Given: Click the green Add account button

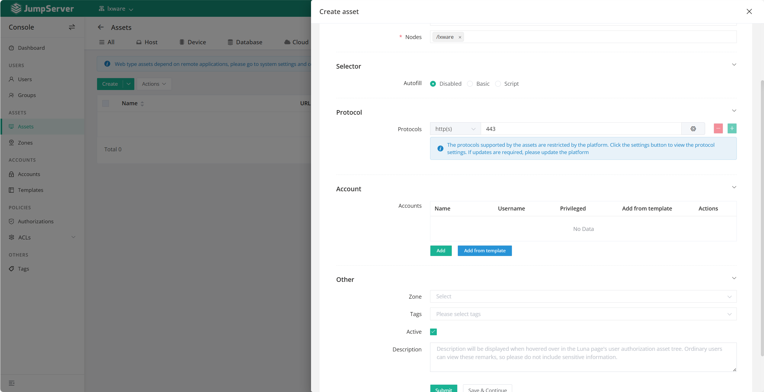Looking at the screenshot, I should pyautogui.click(x=440, y=251).
